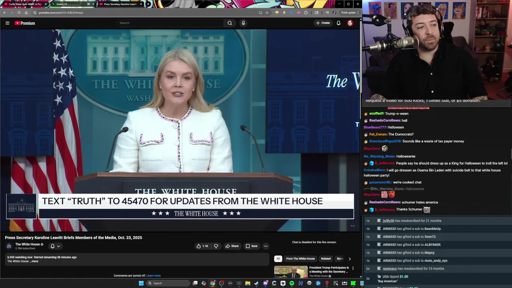Start voice search with microphone icon
This screenshot has height=288, width=512.
243,23
